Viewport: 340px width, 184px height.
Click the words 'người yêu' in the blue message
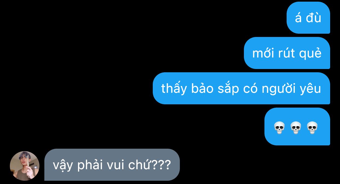[x=291, y=89]
